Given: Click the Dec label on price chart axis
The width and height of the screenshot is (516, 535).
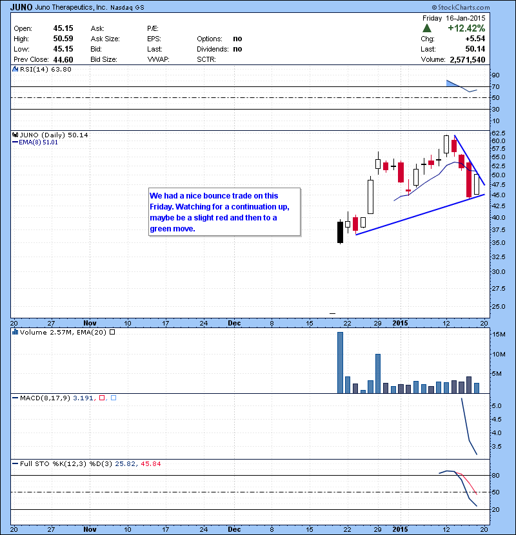Looking at the screenshot, I should coord(234,323).
